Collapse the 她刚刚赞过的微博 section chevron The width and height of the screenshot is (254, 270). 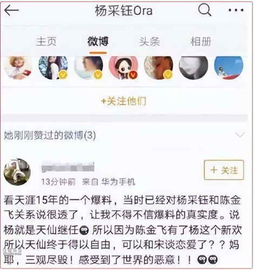click(240, 134)
